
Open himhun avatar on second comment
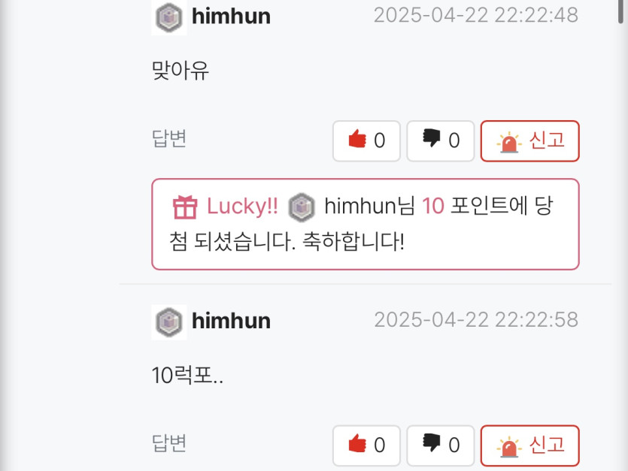tap(169, 322)
